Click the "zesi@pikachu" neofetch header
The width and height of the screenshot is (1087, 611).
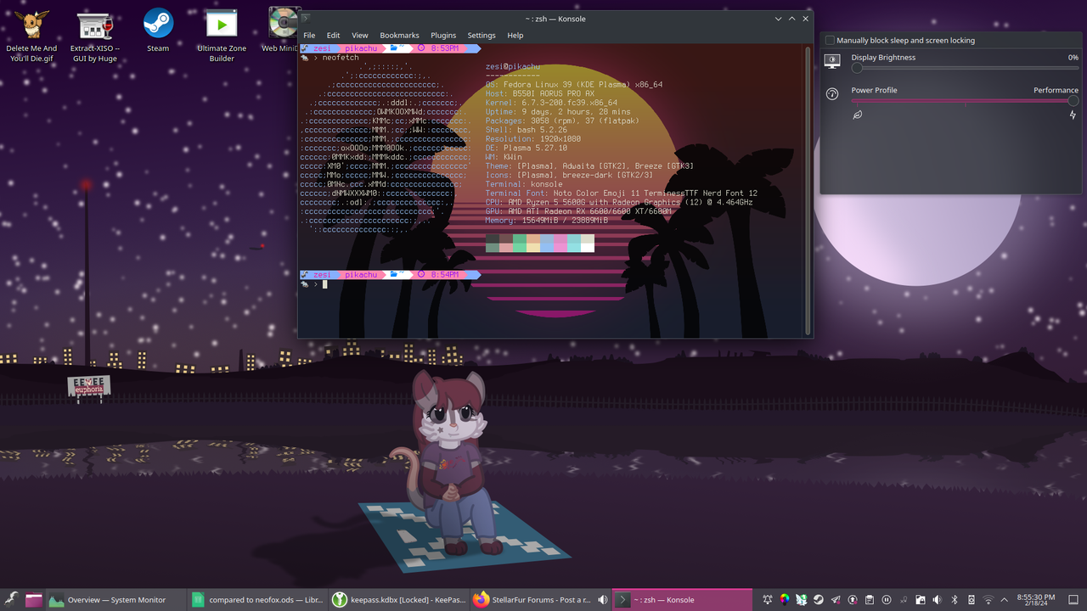512,66
